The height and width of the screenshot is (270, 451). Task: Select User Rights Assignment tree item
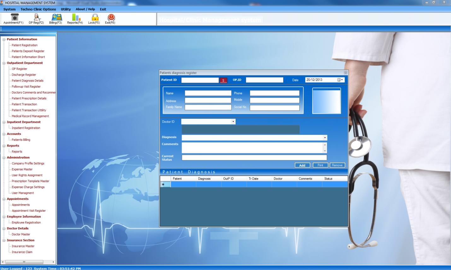[x=27, y=175]
